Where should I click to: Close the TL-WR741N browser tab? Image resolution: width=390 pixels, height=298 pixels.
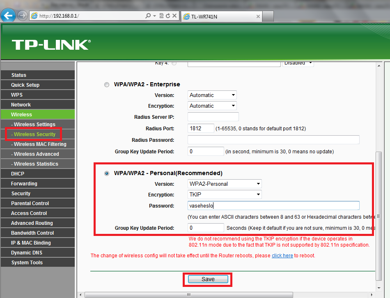[258, 16]
